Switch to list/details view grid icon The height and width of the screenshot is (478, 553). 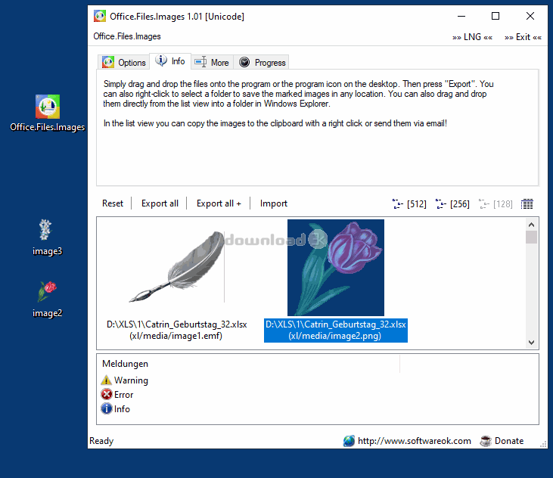pos(527,203)
